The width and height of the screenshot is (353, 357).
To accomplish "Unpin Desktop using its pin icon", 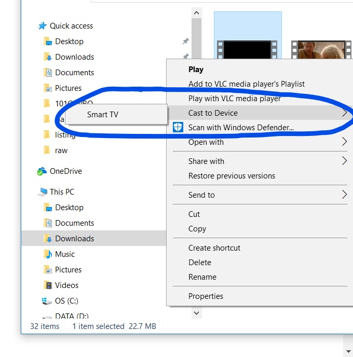I will (186, 41).
